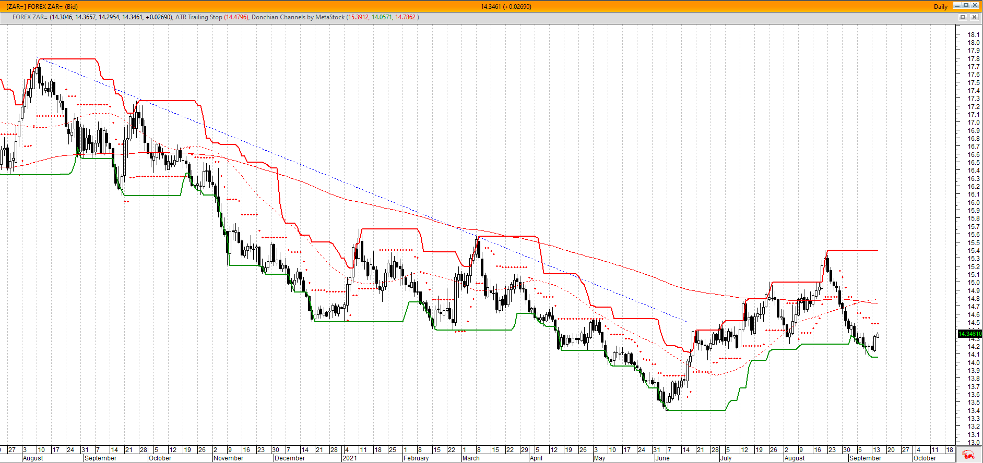Image resolution: width=983 pixels, height=463 pixels.
Task: Minimize the ZAR chart window
Action: (957, 6)
